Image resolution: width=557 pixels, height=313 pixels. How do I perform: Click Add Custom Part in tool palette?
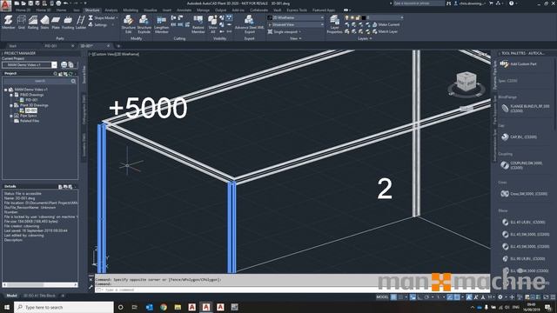519,64
